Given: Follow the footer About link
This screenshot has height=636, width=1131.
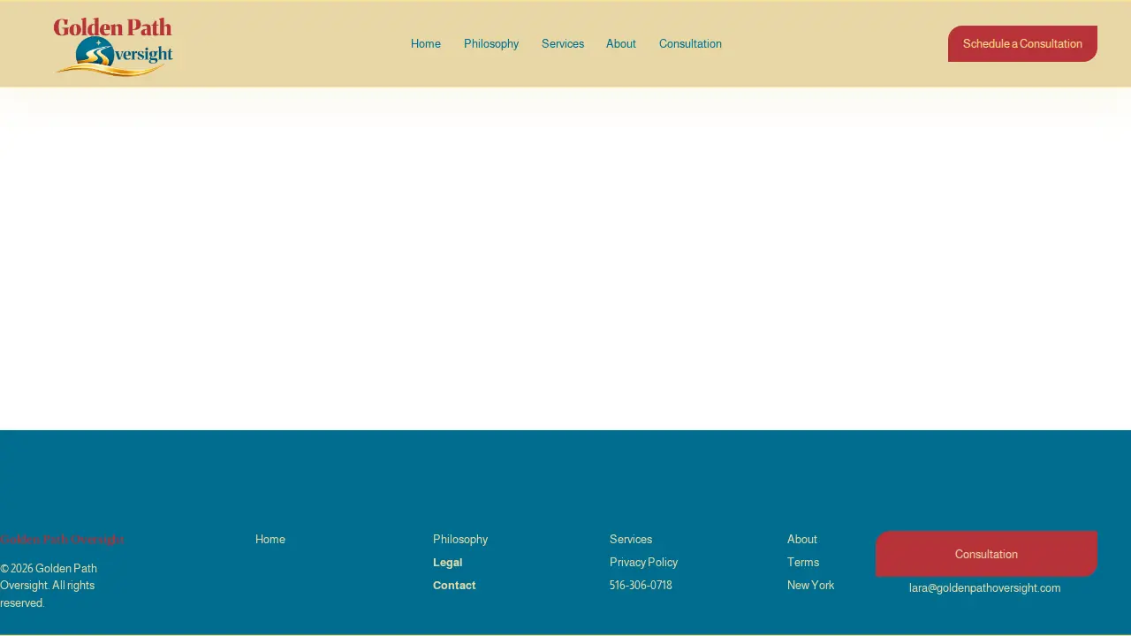Looking at the screenshot, I should coord(802,540).
